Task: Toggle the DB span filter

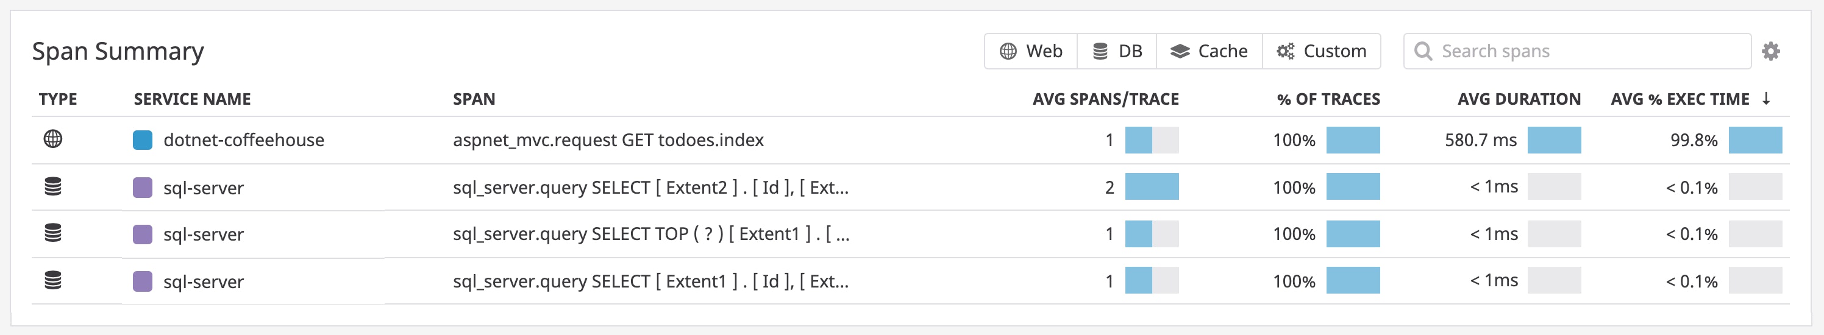Action: (x=1117, y=51)
